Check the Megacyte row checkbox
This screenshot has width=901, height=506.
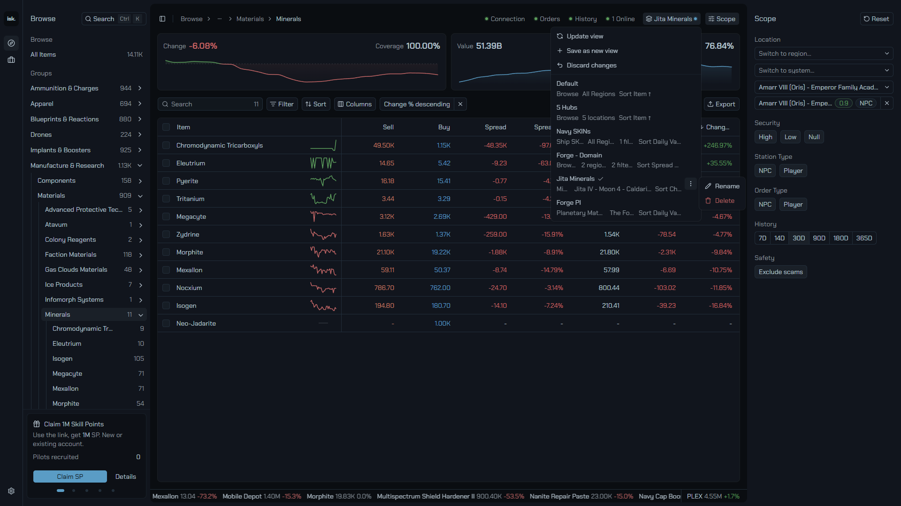point(166,216)
